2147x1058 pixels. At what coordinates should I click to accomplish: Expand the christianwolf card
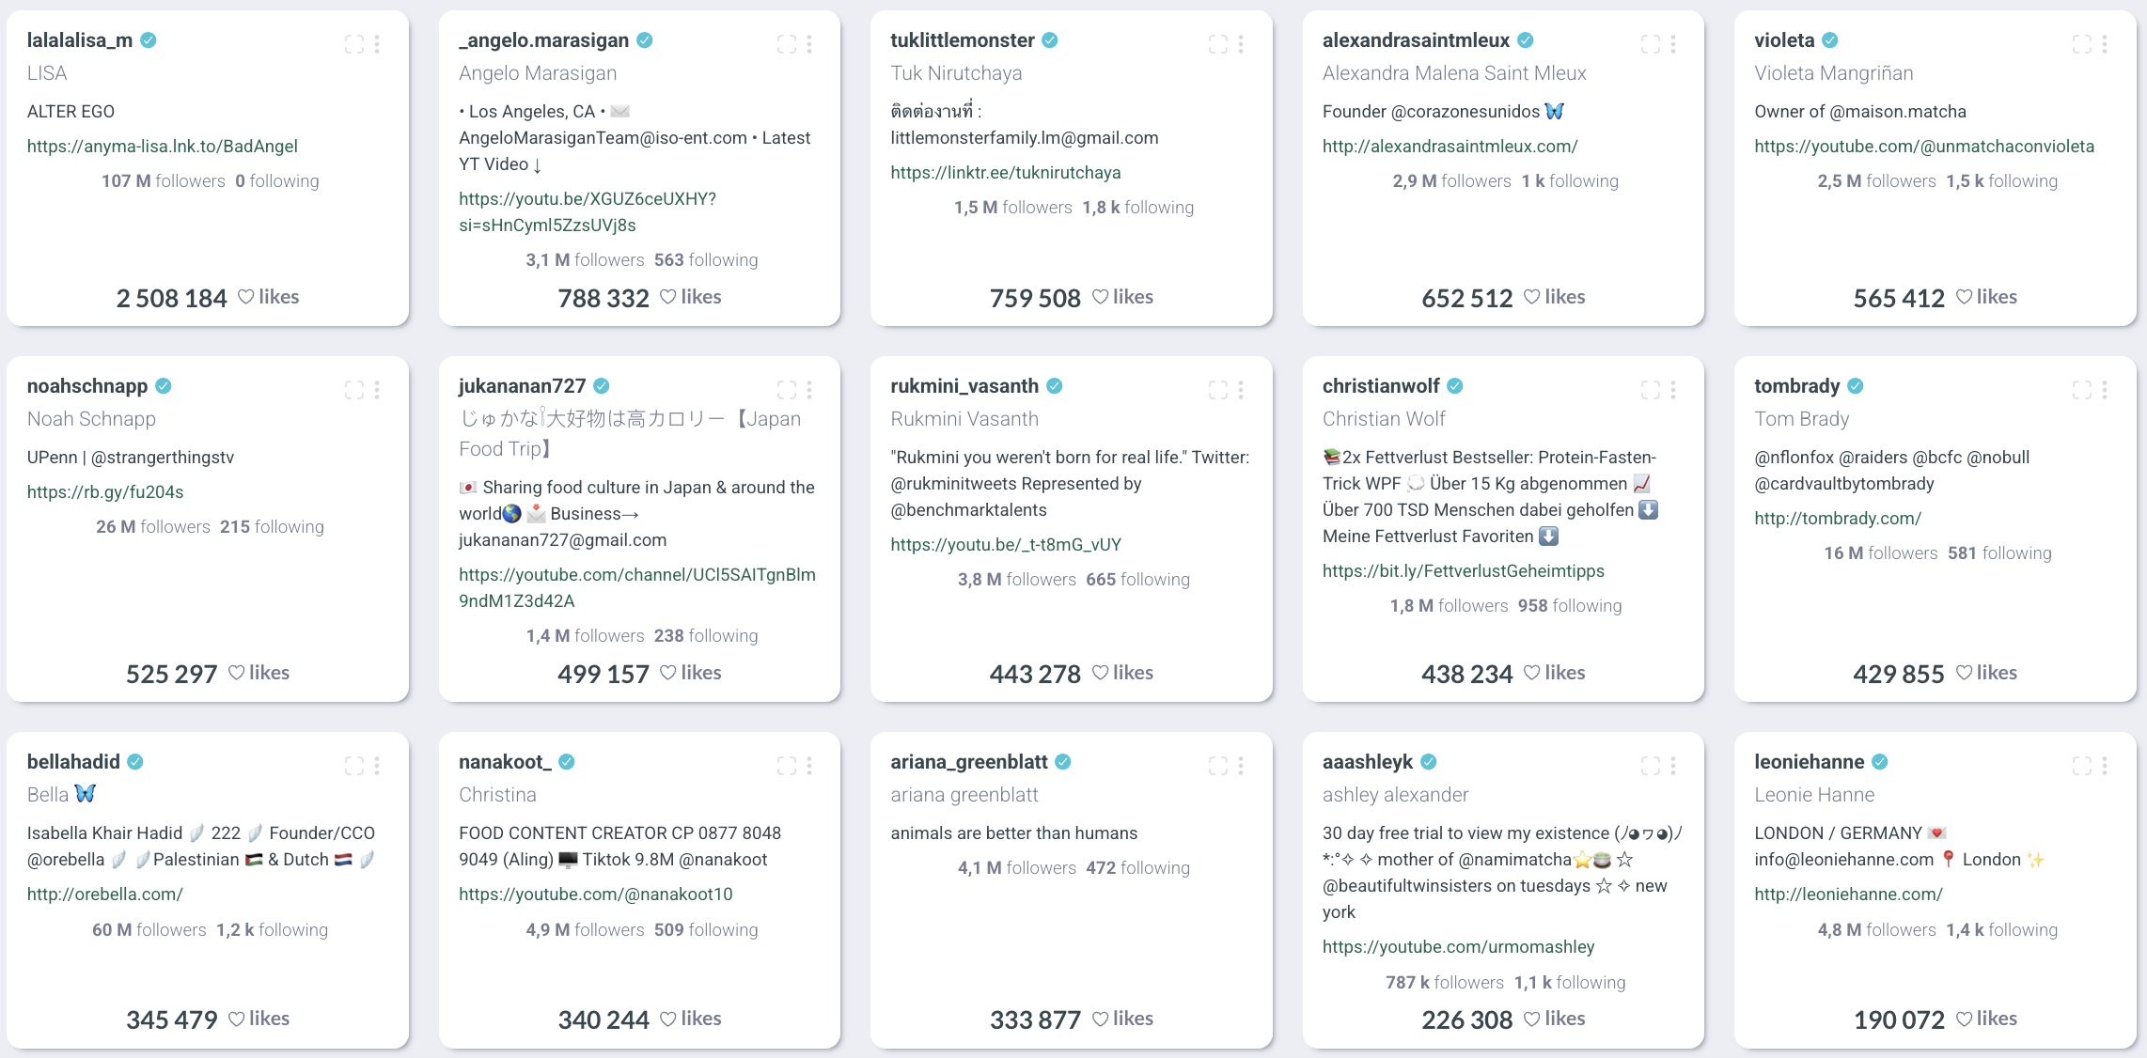coord(1651,389)
